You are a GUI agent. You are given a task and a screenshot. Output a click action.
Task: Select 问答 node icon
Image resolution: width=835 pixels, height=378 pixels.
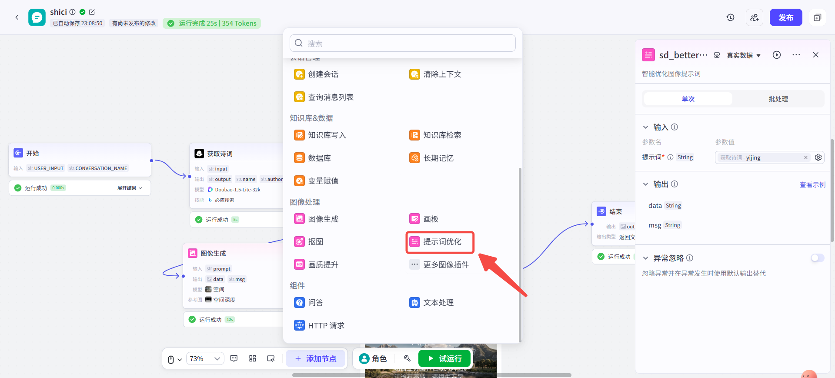pyautogui.click(x=299, y=302)
